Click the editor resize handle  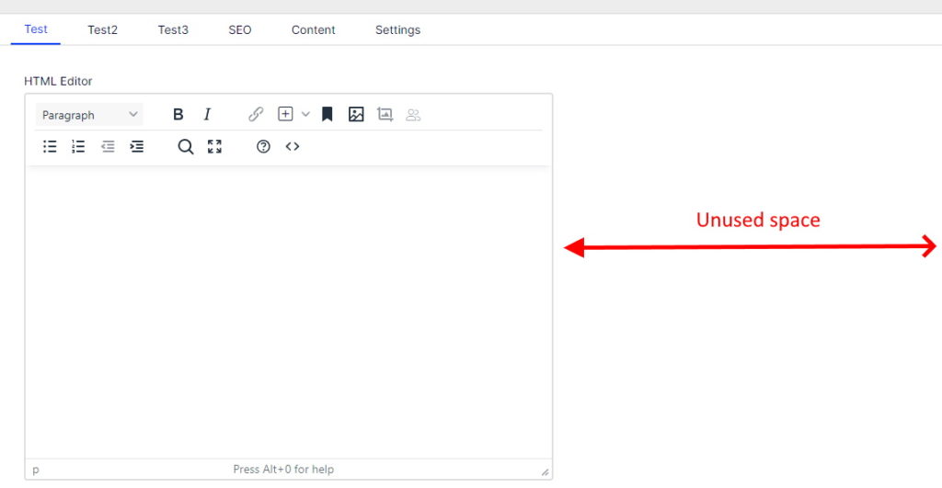coord(545,472)
